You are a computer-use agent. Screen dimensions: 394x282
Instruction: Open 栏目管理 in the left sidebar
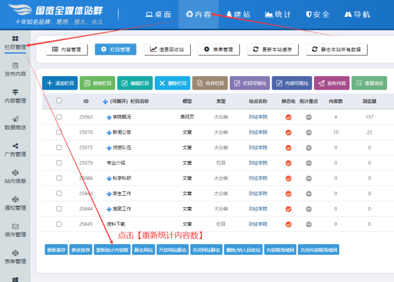(15, 42)
